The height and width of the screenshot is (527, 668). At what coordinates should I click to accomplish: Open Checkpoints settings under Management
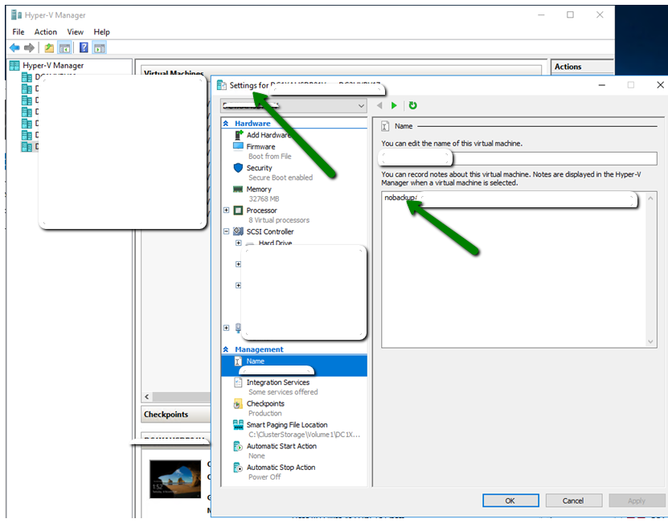tap(268, 402)
